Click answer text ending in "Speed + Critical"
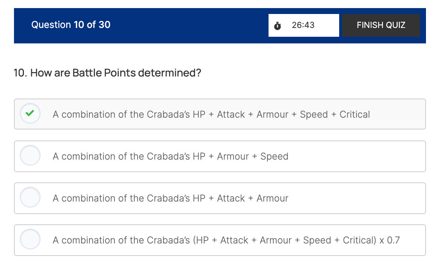 click(x=211, y=114)
